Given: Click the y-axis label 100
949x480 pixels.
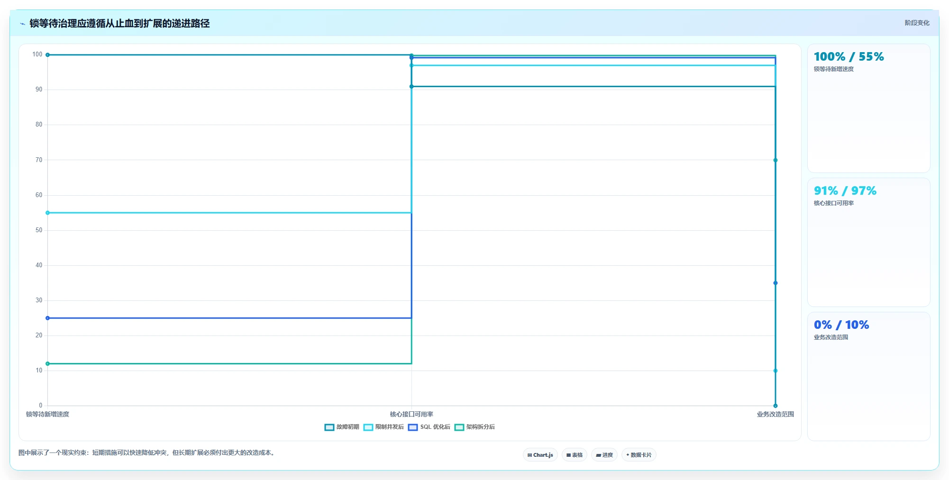Looking at the screenshot, I should 37,54.
